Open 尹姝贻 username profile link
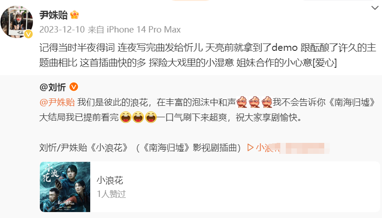Screen dimensions: 382x218 [53, 15]
